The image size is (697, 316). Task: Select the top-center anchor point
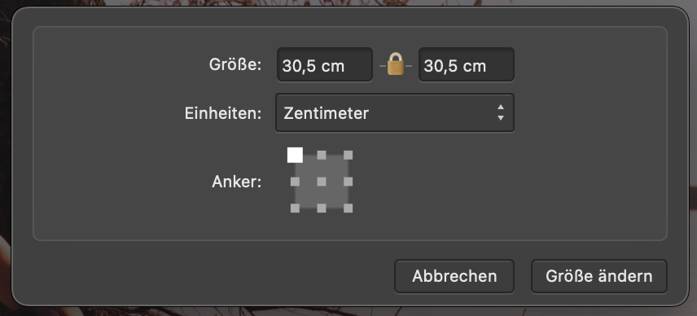coord(322,155)
